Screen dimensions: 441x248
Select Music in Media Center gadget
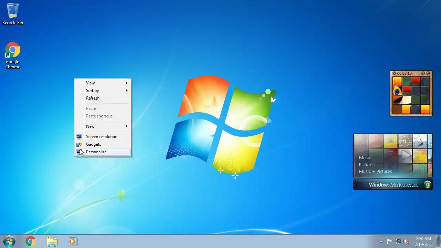coord(365,158)
